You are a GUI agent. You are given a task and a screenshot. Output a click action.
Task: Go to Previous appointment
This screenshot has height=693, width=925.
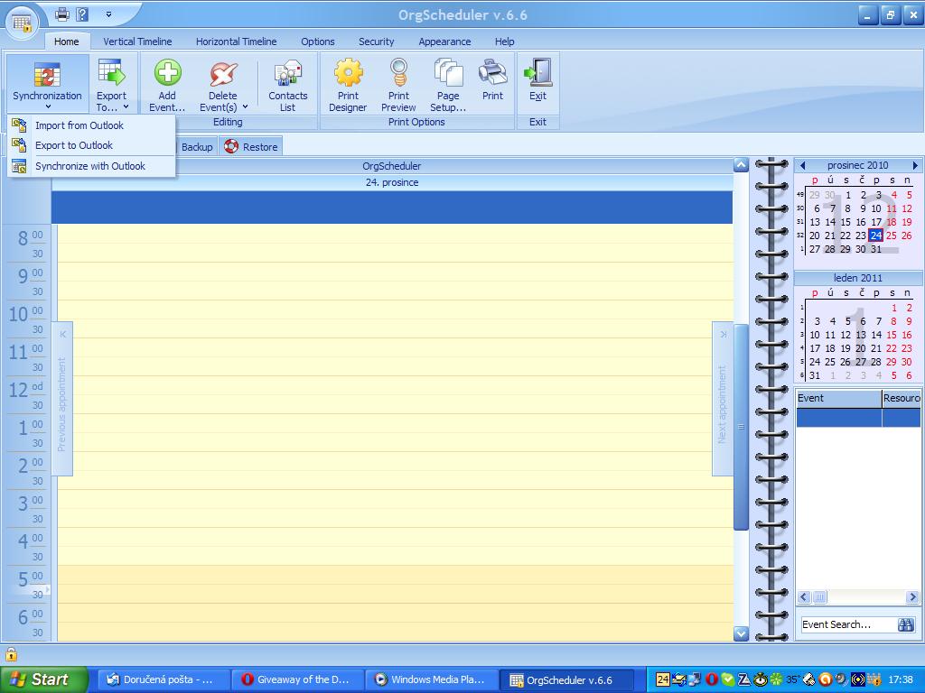coord(62,397)
